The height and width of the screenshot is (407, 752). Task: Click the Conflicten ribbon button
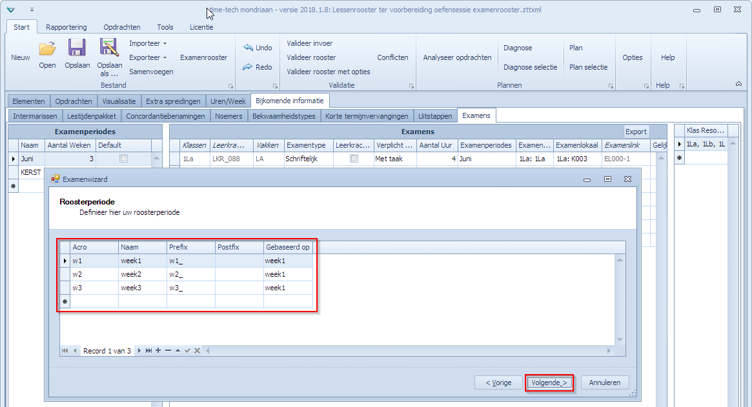tap(393, 57)
